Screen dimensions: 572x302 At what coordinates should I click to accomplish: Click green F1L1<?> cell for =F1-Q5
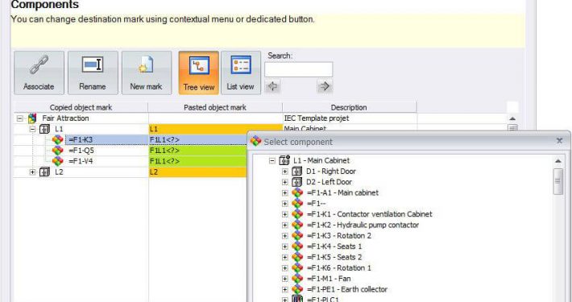(x=198, y=151)
